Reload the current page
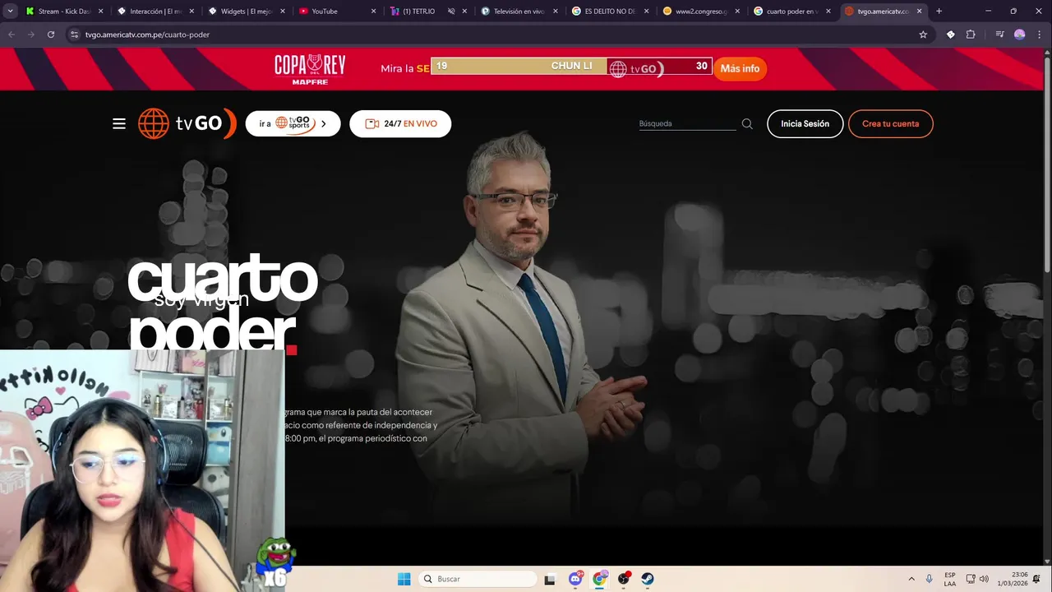 tap(51, 35)
